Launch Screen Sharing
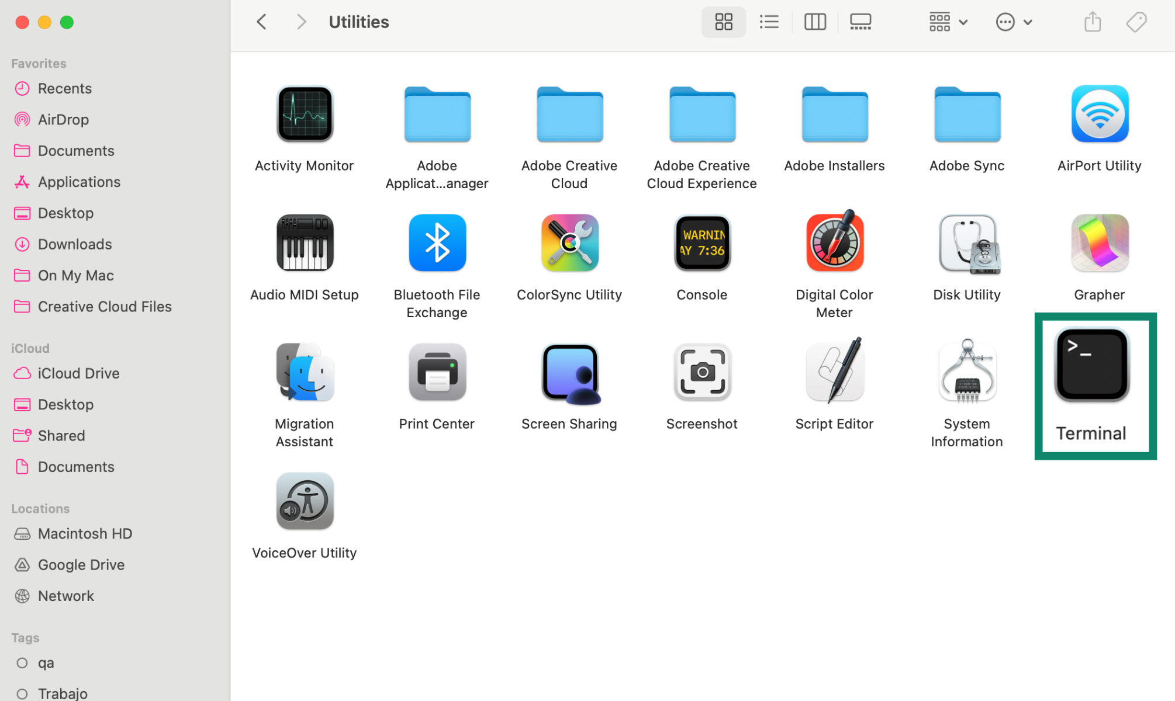Screen dimensions: 1175x701 click(569, 372)
